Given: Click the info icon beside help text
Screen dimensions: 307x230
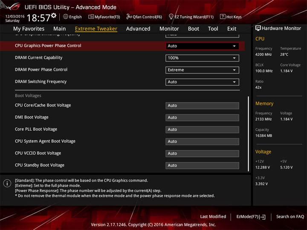Looking at the screenshot, I should (x=7, y=183).
